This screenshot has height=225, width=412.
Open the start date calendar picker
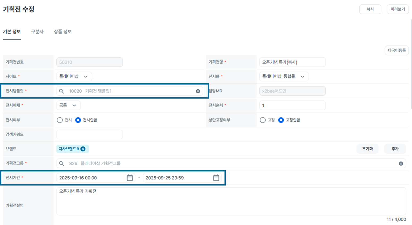coord(130,178)
